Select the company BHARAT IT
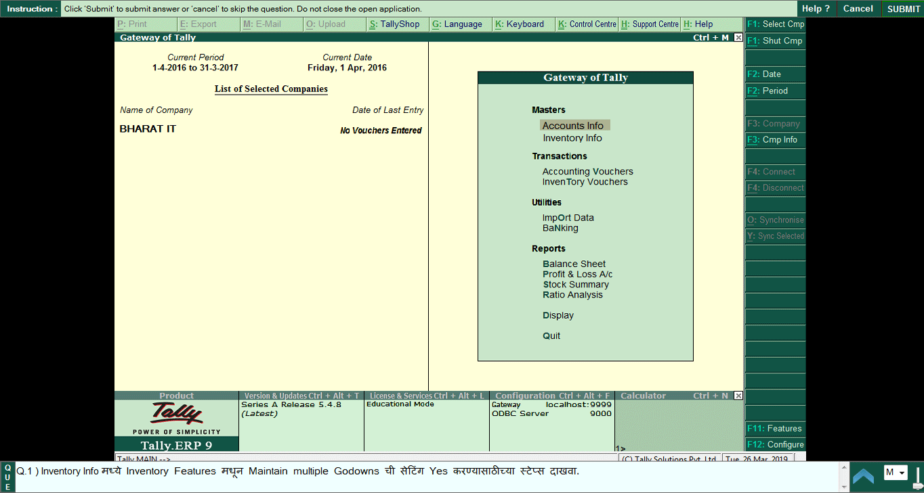This screenshot has width=924, height=493. point(148,128)
